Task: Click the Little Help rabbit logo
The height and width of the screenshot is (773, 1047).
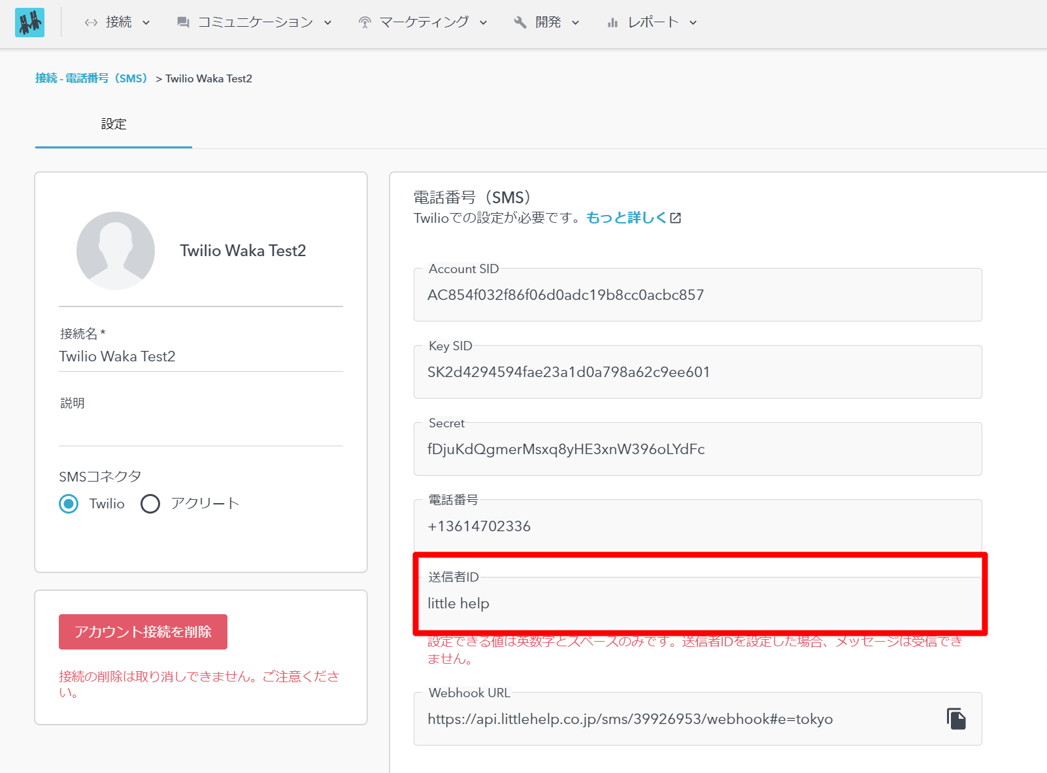Action: click(x=29, y=22)
